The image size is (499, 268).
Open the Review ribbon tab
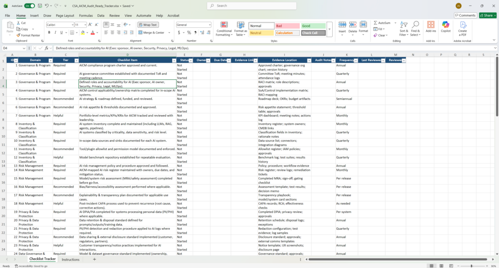[x=115, y=15]
